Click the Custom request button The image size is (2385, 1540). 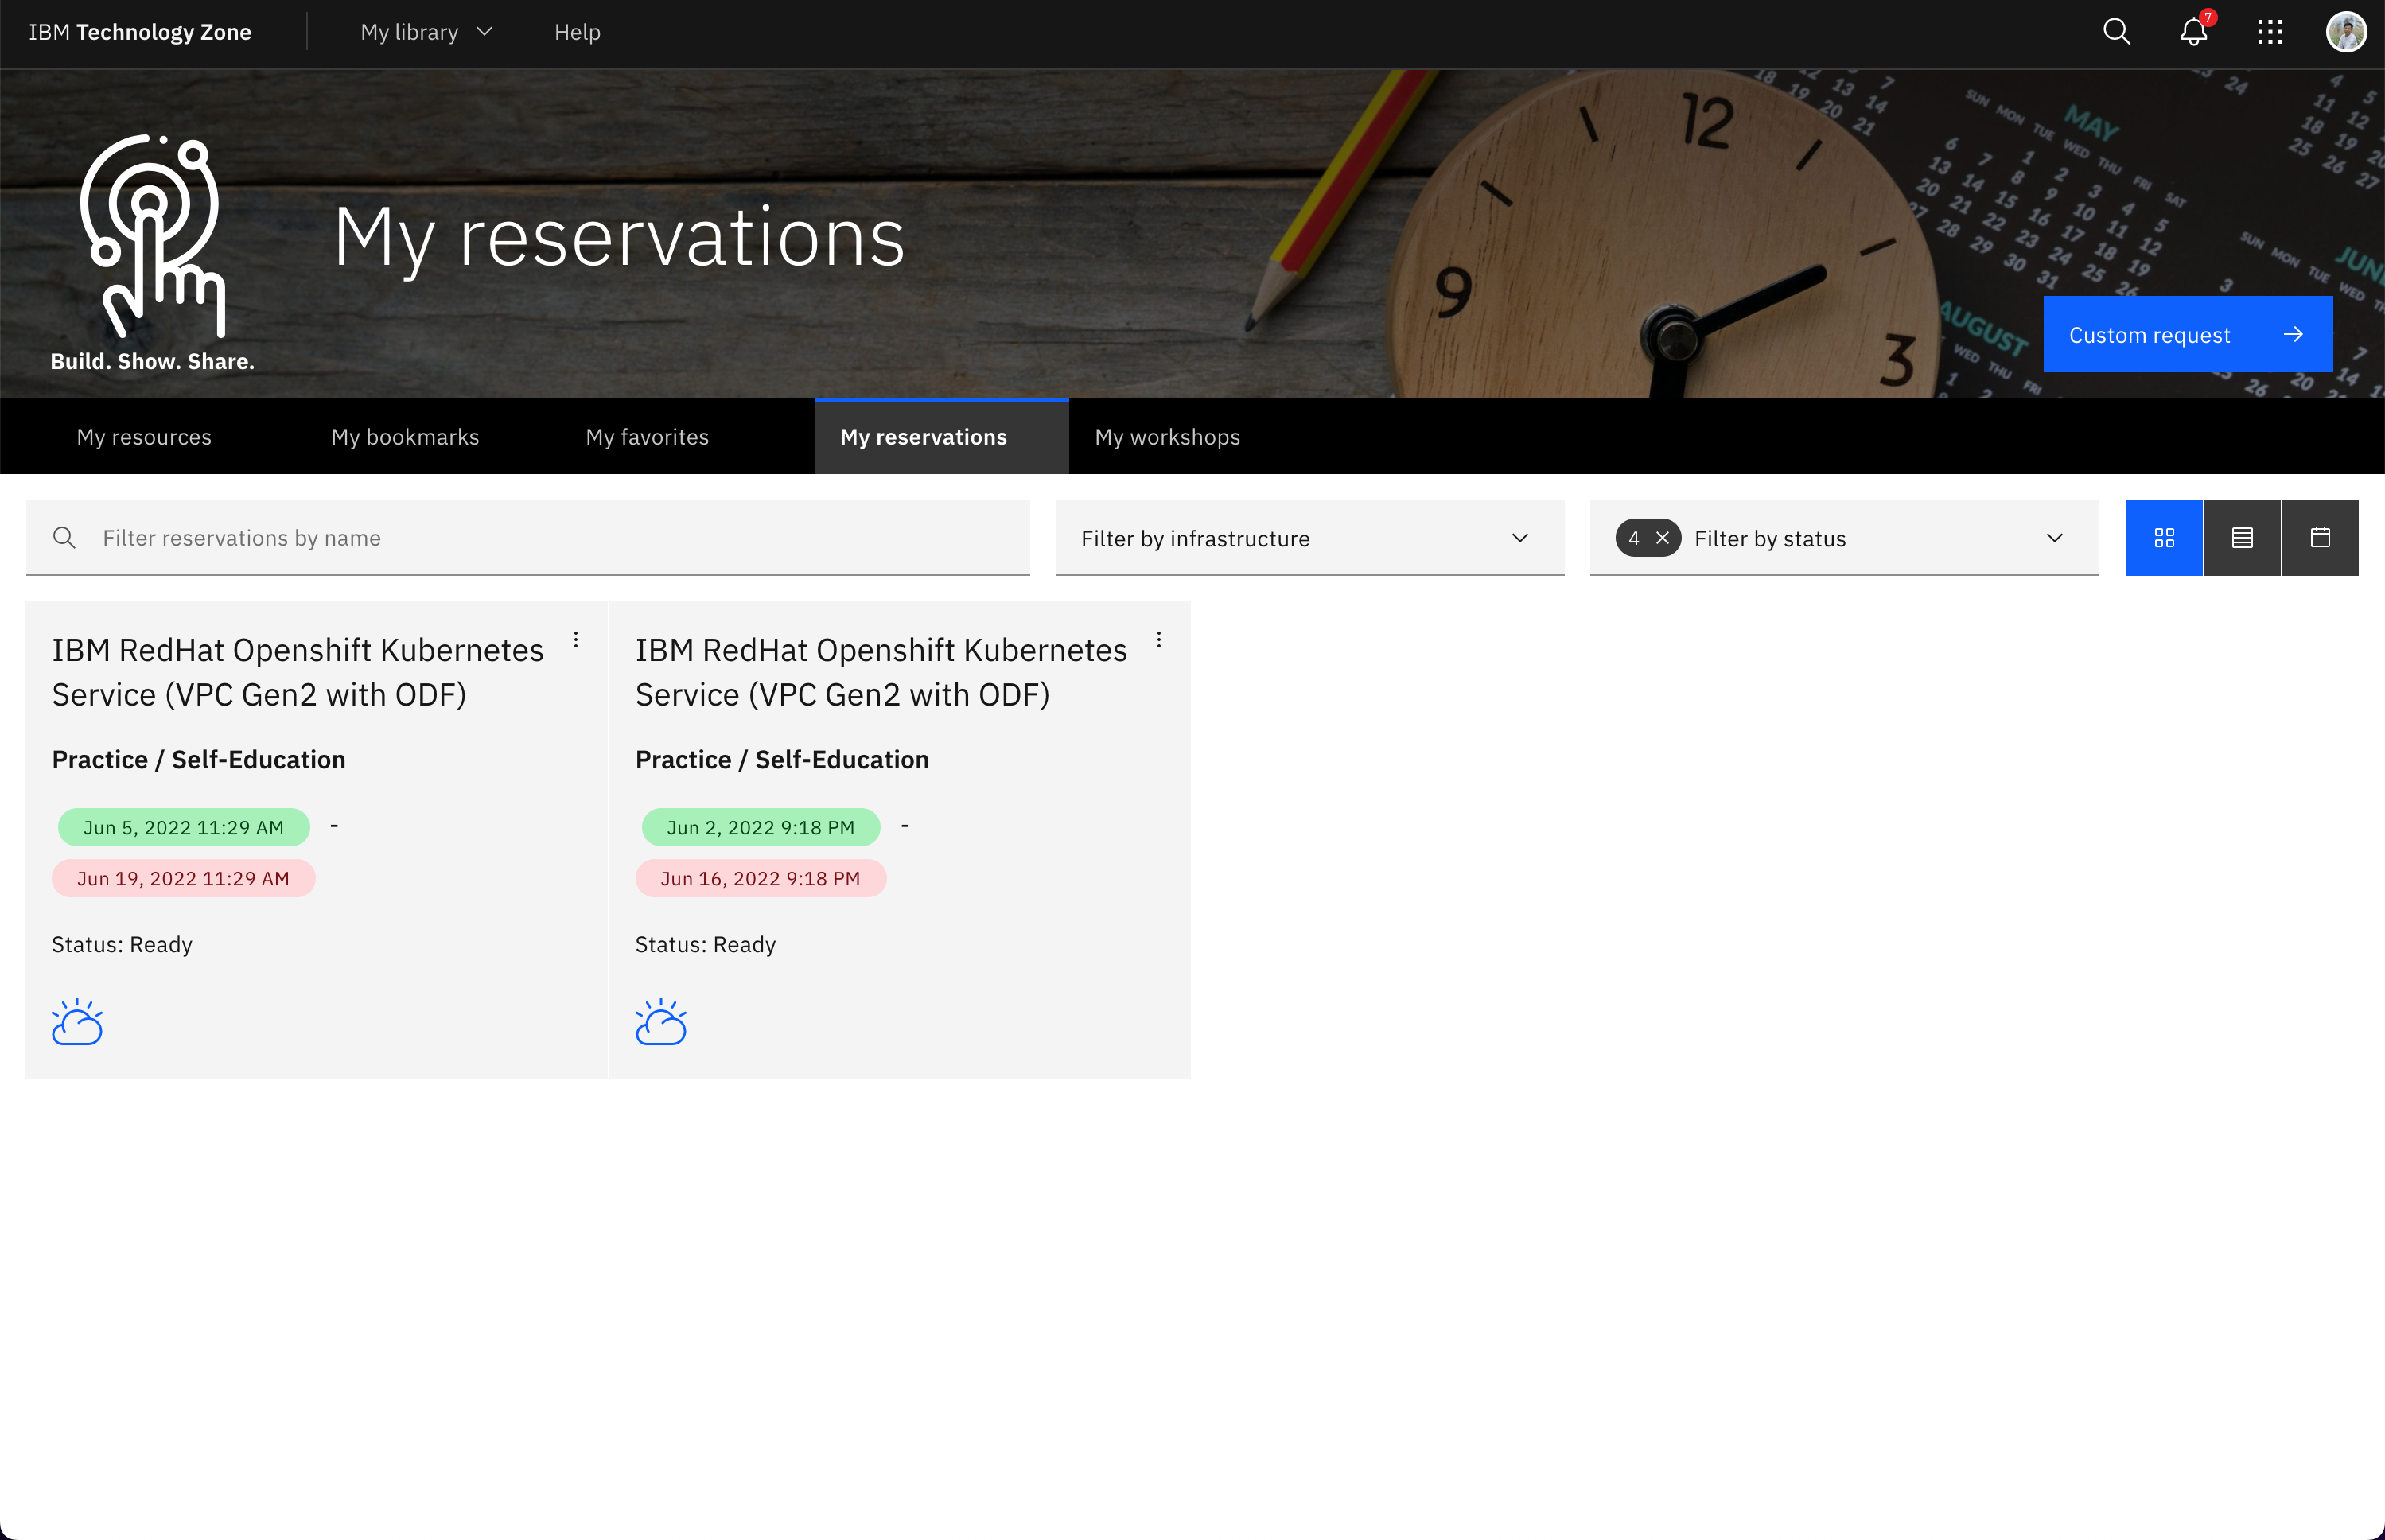click(x=2187, y=334)
